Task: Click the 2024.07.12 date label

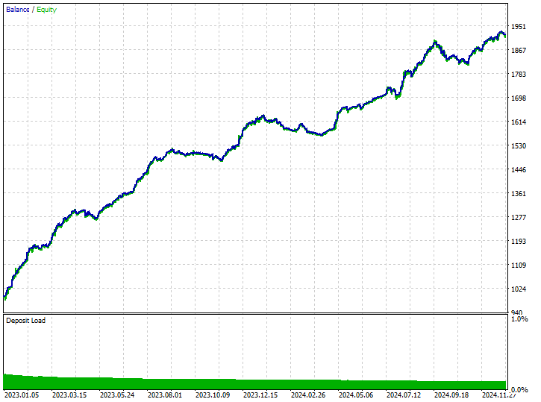Action: (404, 395)
